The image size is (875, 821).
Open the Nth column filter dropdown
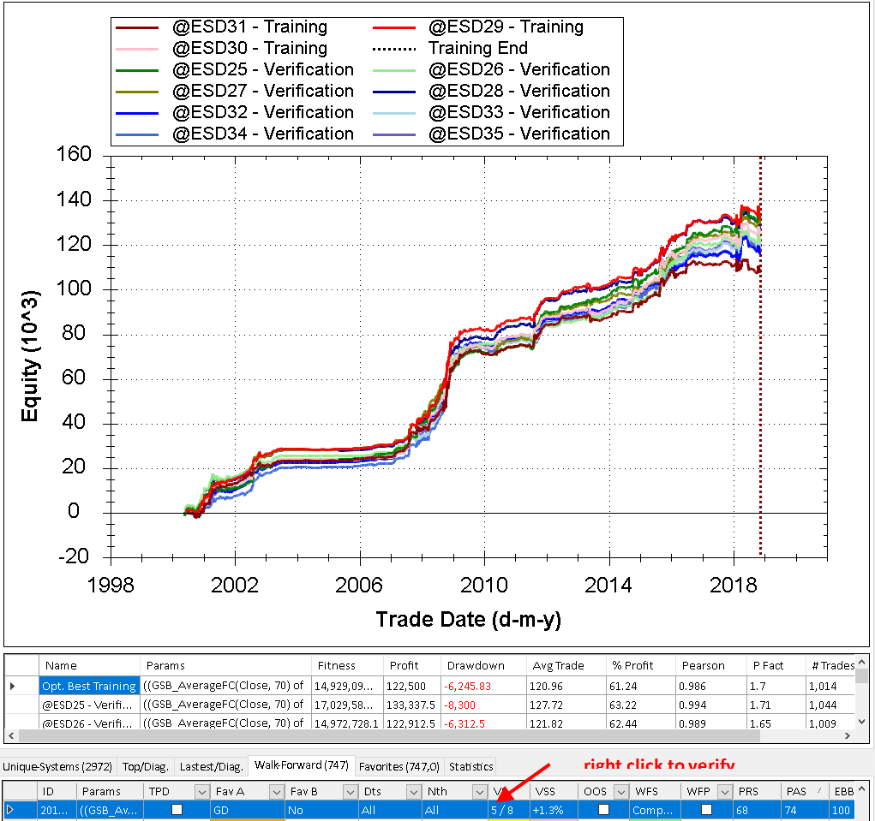coord(476,792)
